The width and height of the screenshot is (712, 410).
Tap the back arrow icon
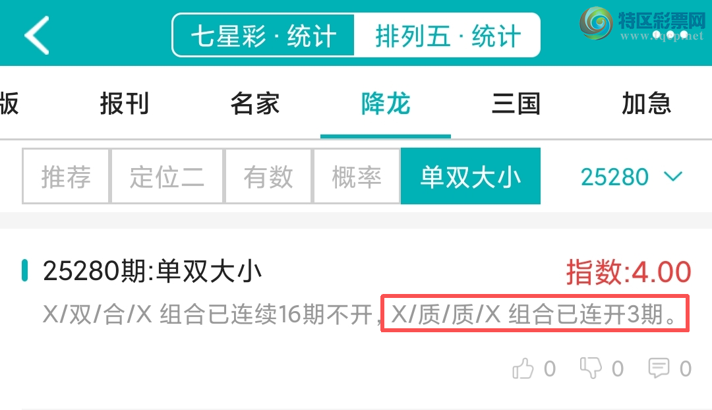coord(37,36)
